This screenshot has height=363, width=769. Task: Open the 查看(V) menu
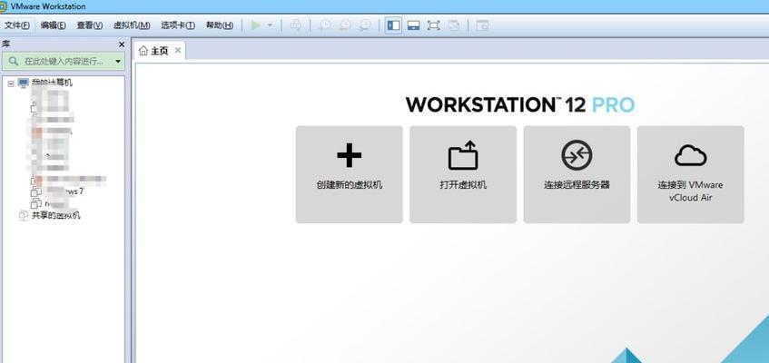point(89,25)
